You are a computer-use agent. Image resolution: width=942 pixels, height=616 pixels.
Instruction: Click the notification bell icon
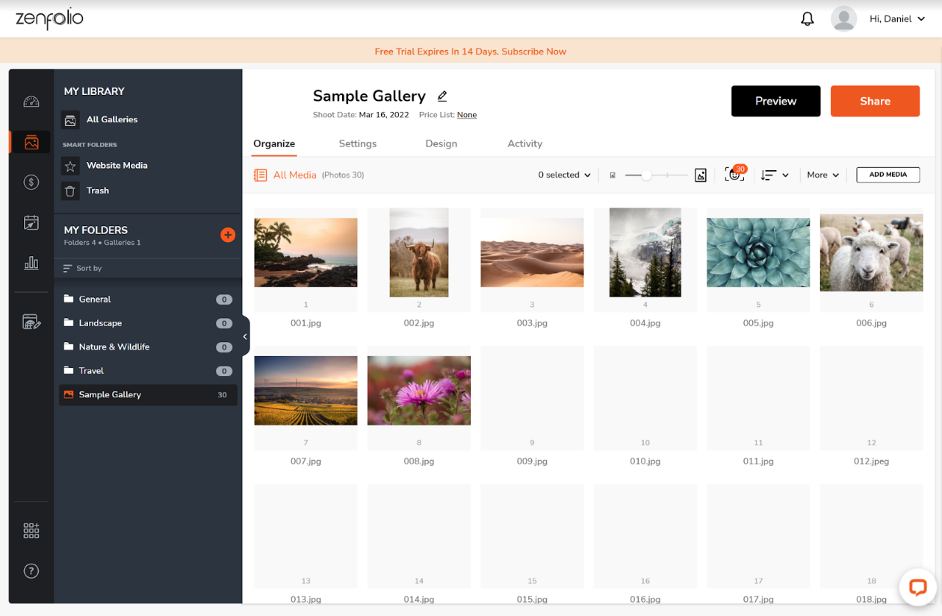click(807, 19)
